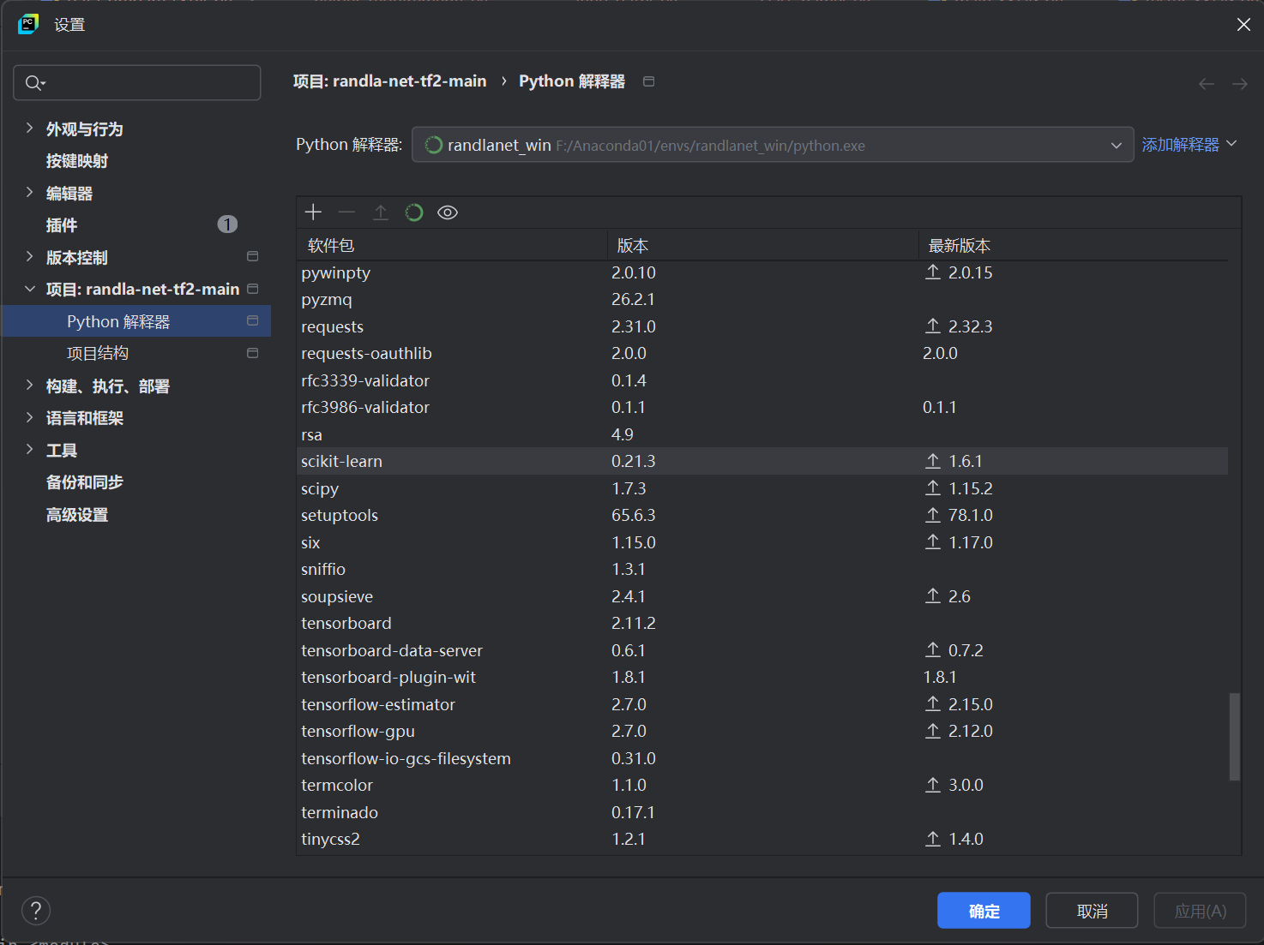Click the plugin update badge showing 1

(x=227, y=224)
